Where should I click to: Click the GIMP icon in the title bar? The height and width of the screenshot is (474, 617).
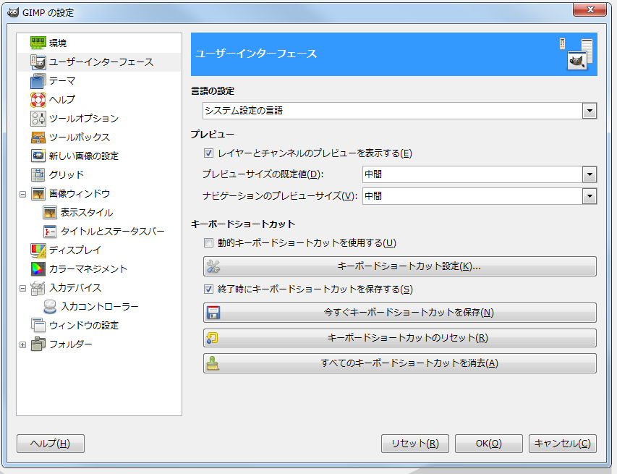pyautogui.click(x=13, y=12)
